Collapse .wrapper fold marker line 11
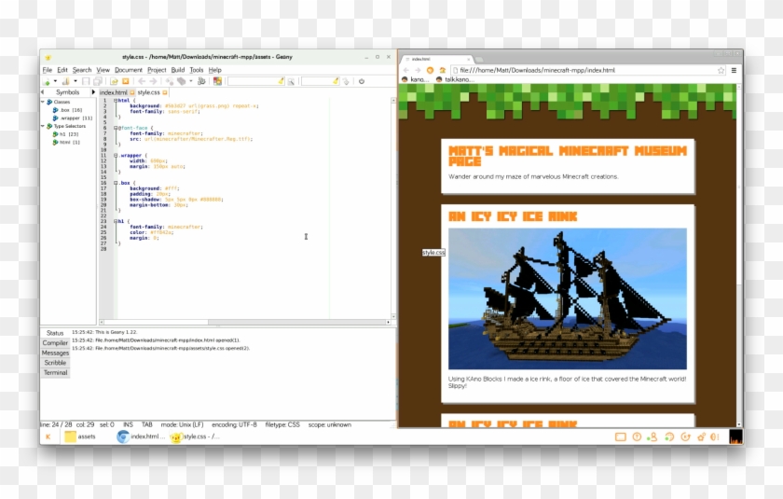Image resolution: width=783 pixels, height=499 pixels. (x=116, y=156)
